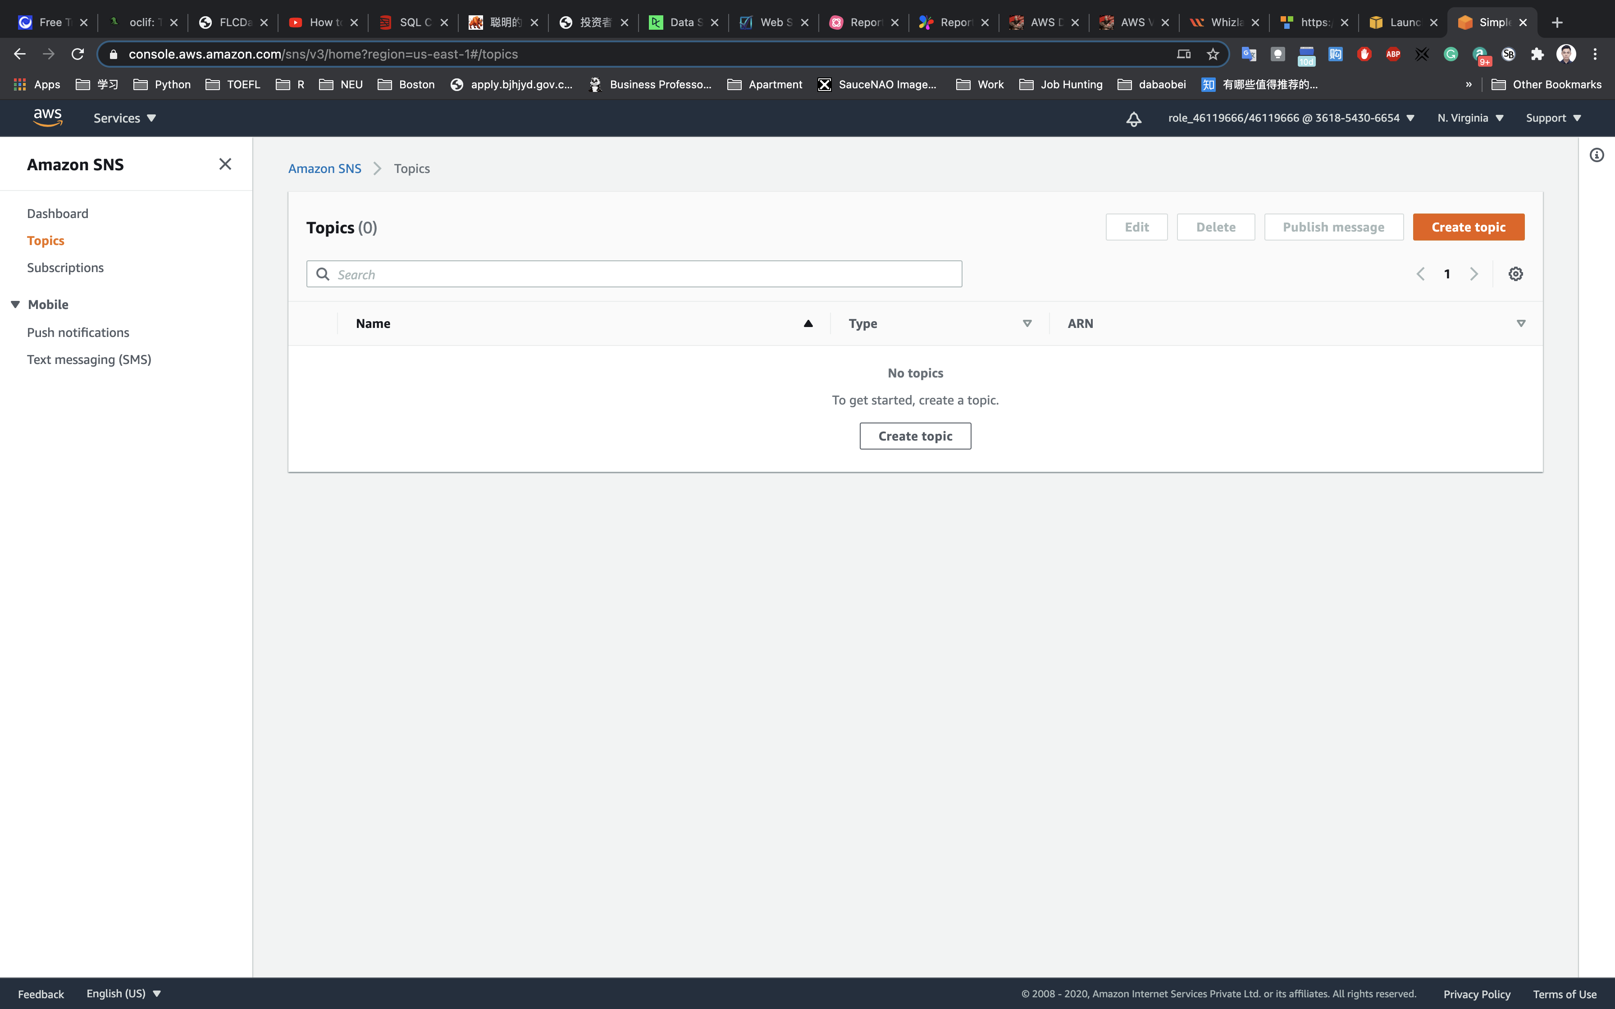1615x1009 pixels.
Task: Open the Services dropdown menu
Action: (124, 118)
